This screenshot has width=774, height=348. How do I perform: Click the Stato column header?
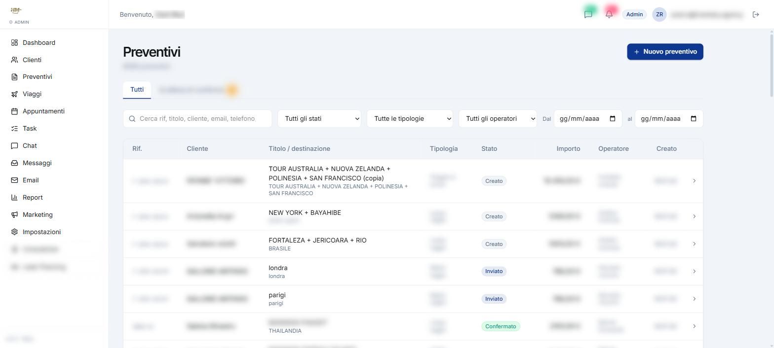pos(489,149)
